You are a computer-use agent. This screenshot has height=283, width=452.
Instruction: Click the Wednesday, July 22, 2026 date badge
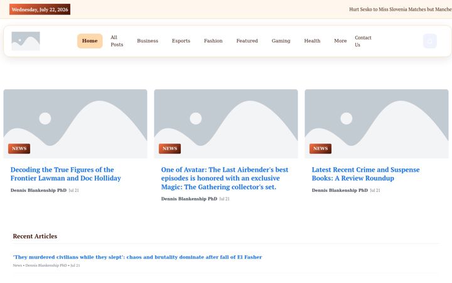40,9
